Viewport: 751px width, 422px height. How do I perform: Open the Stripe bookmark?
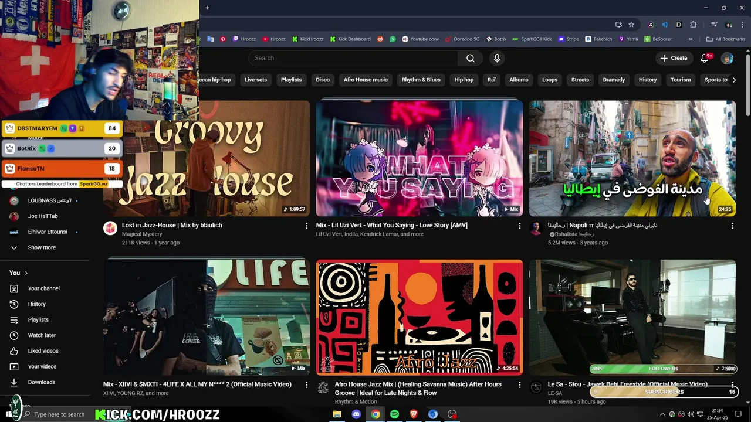pos(568,39)
